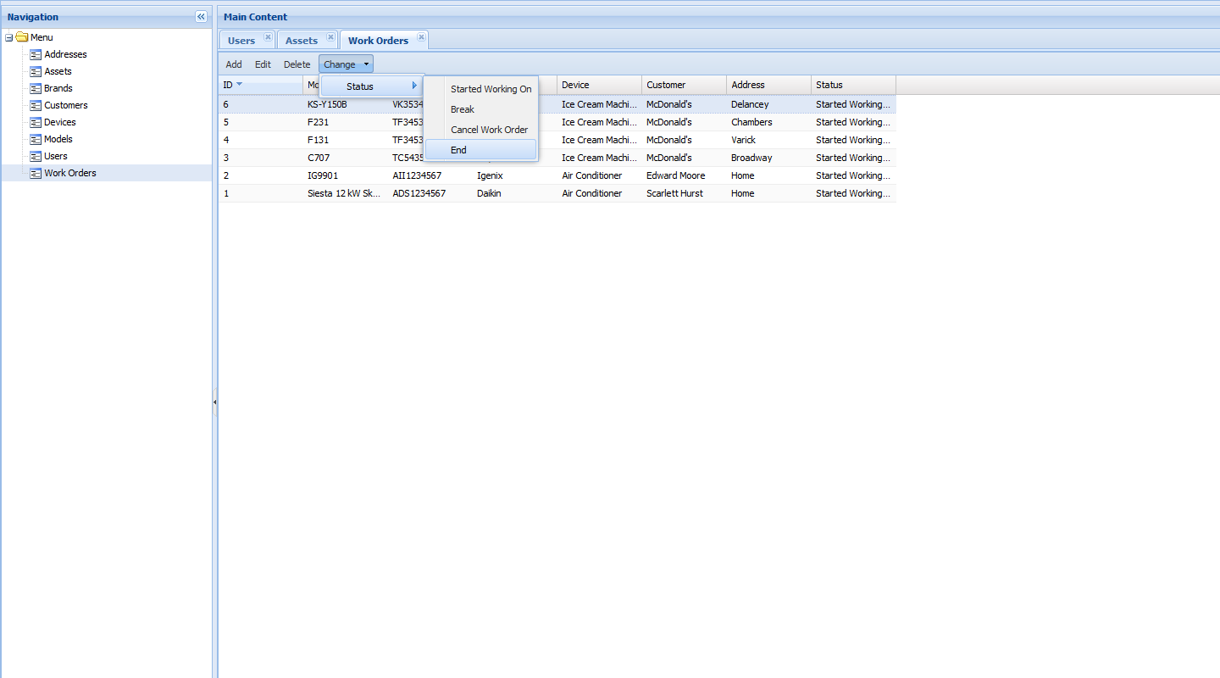Expand the Status submenu
Viewport: 1220px width, 678px height.
coord(371,86)
